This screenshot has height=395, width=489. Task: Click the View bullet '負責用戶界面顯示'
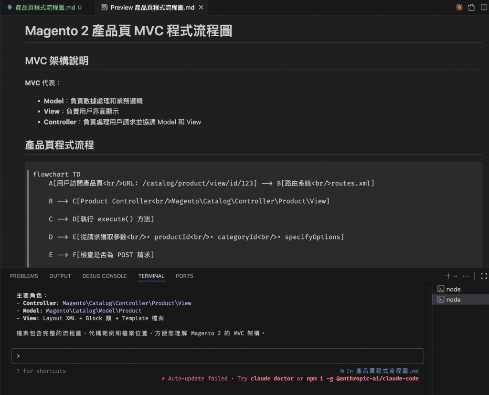pos(92,112)
